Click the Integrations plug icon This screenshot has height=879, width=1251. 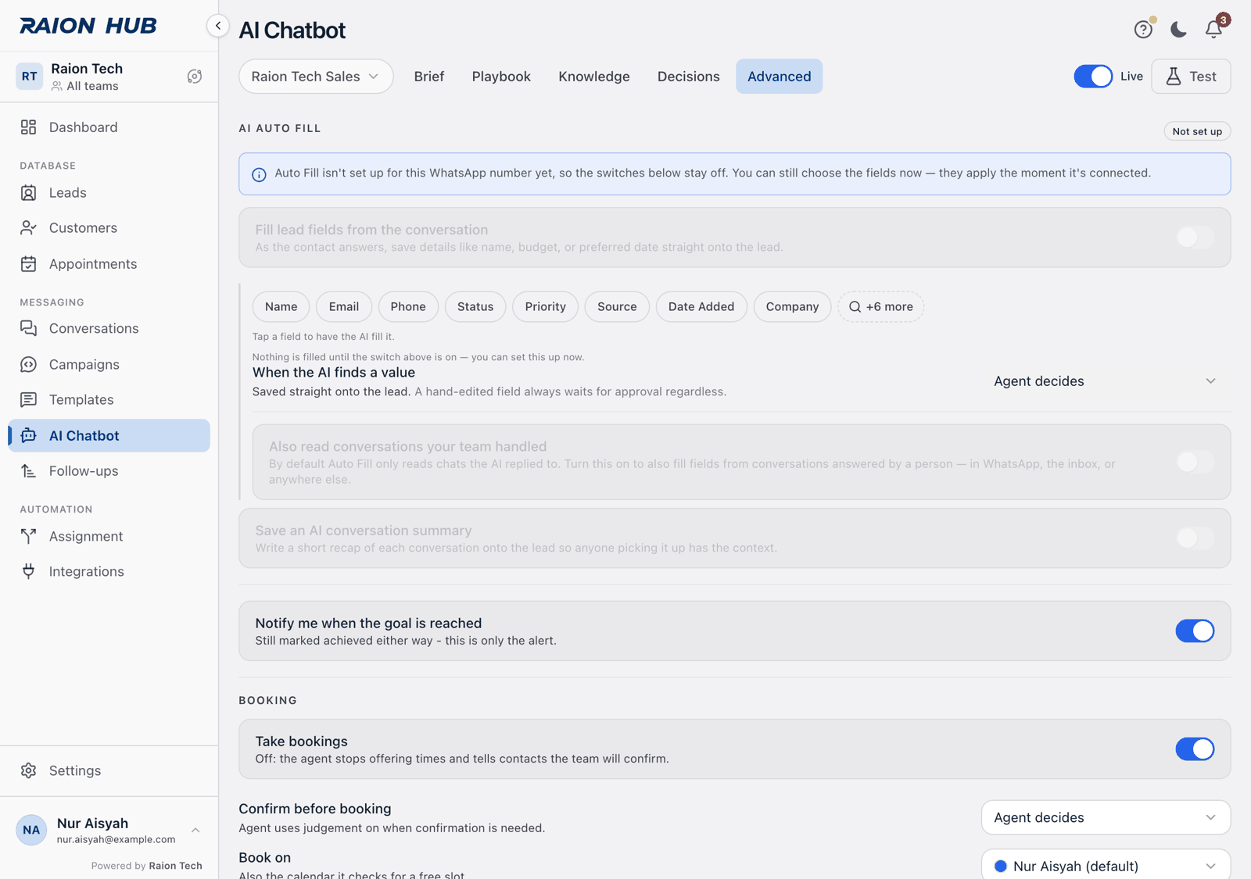29,571
